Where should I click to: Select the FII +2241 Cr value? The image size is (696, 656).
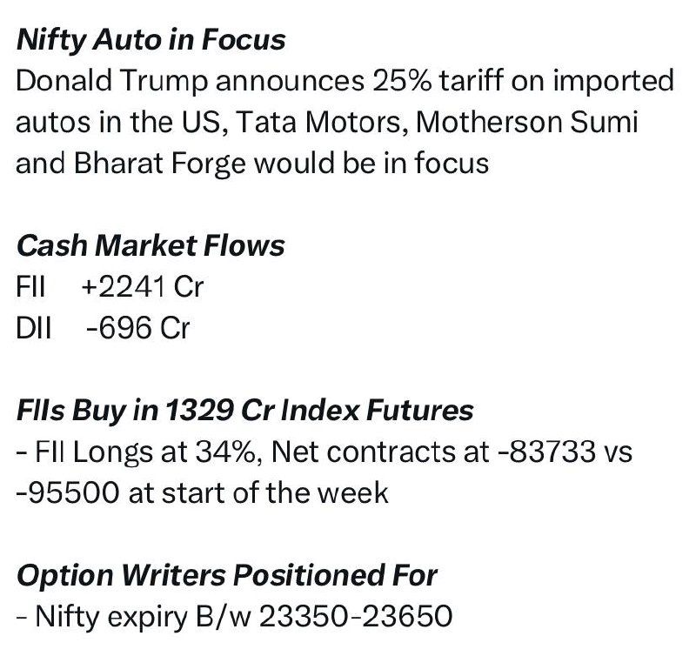click(x=143, y=286)
